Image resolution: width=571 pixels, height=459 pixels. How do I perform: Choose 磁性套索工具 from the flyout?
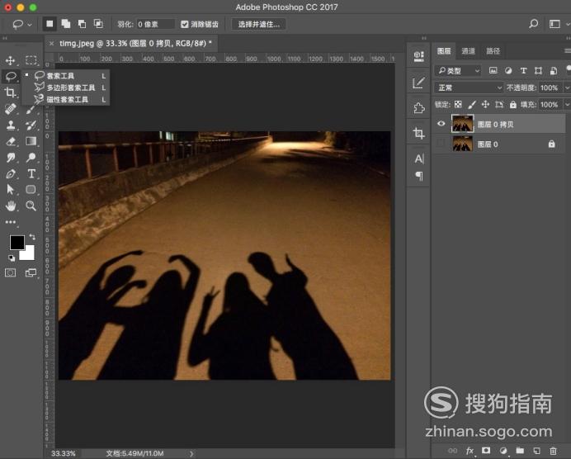pyautogui.click(x=65, y=99)
